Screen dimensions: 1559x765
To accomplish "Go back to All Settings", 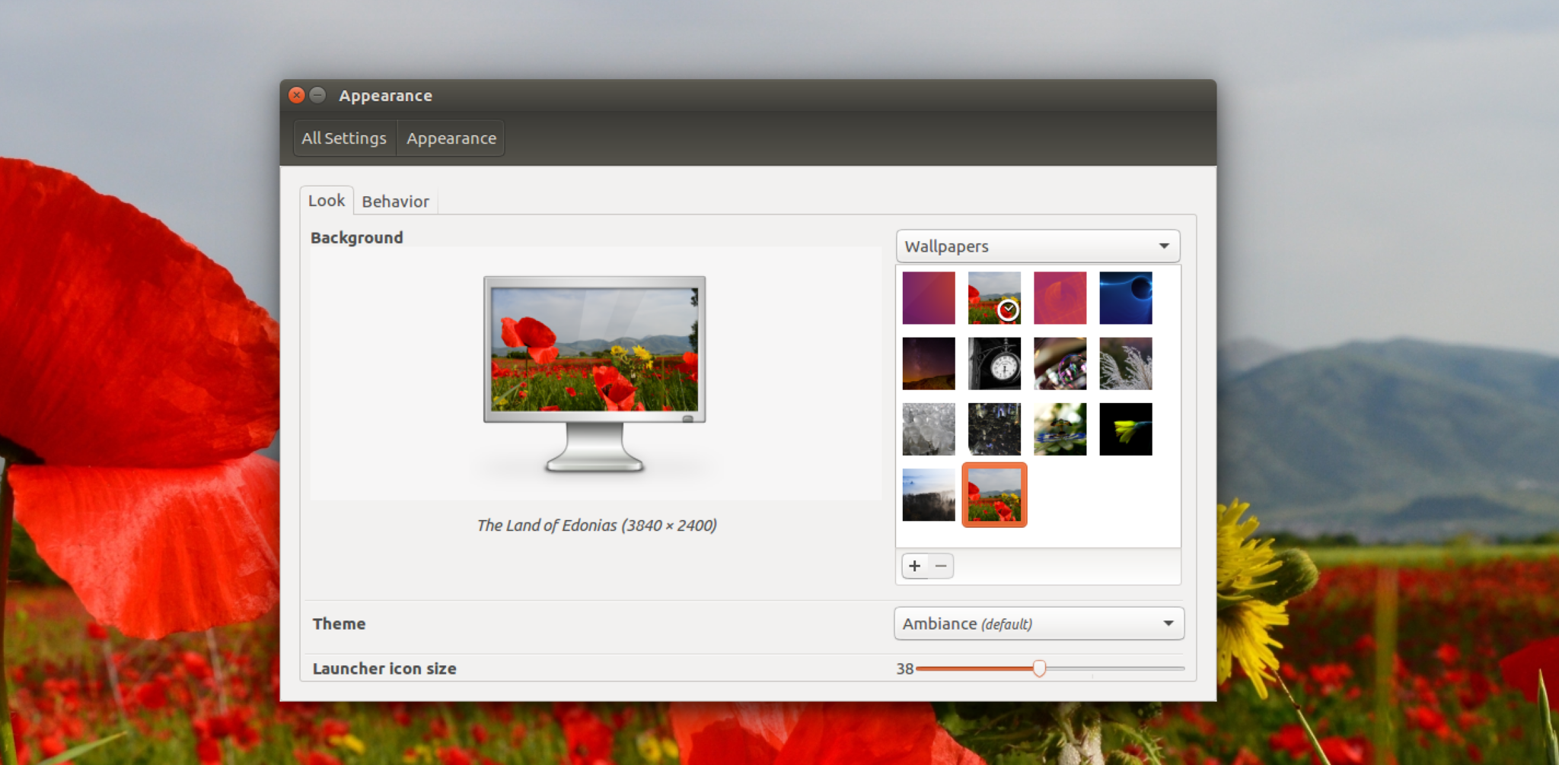I will click(x=343, y=138).
